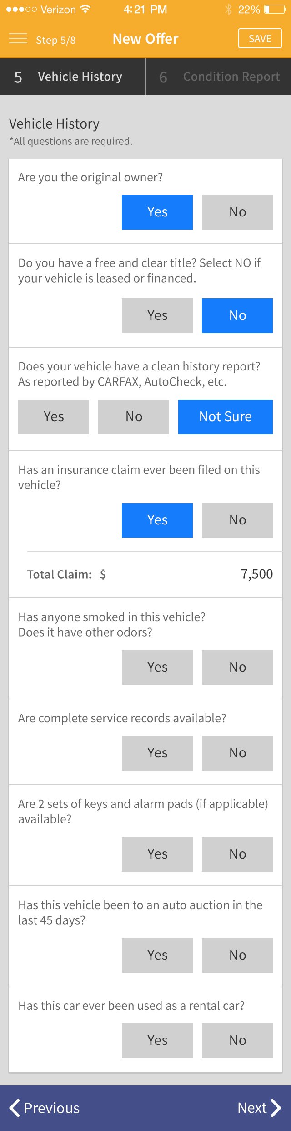Select No for insurance claim filed
Viewport: 291px width, 1131px height.
point(237,520)
